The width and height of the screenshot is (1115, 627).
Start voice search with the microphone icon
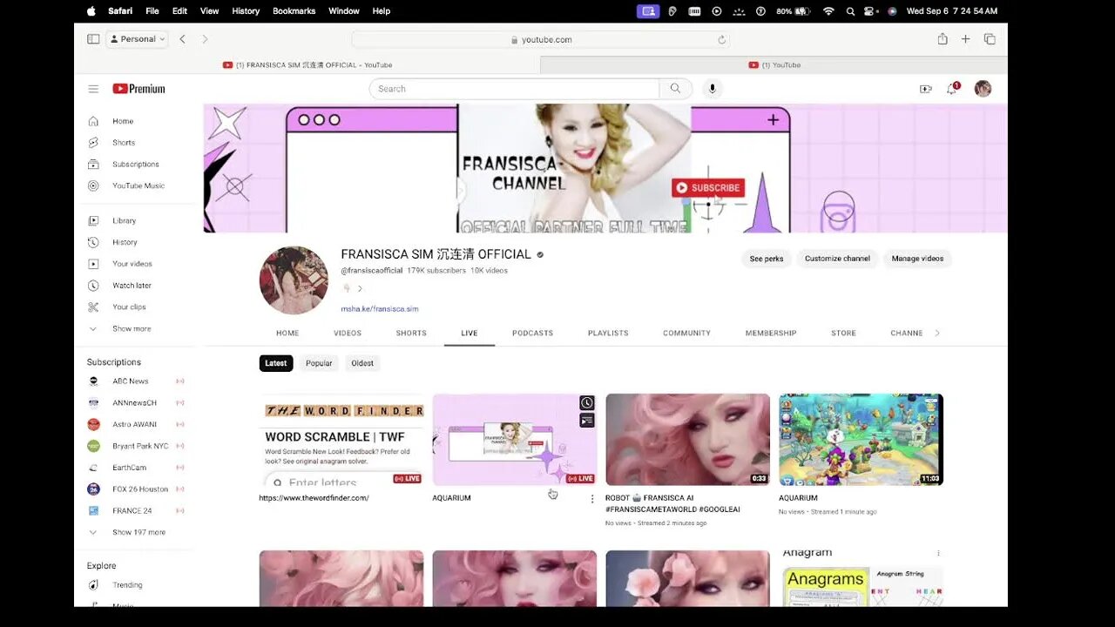click(x=713, y=89)
